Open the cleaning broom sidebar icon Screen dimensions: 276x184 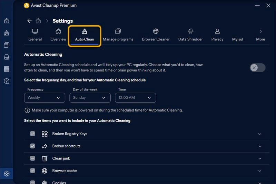coord(7,33)
